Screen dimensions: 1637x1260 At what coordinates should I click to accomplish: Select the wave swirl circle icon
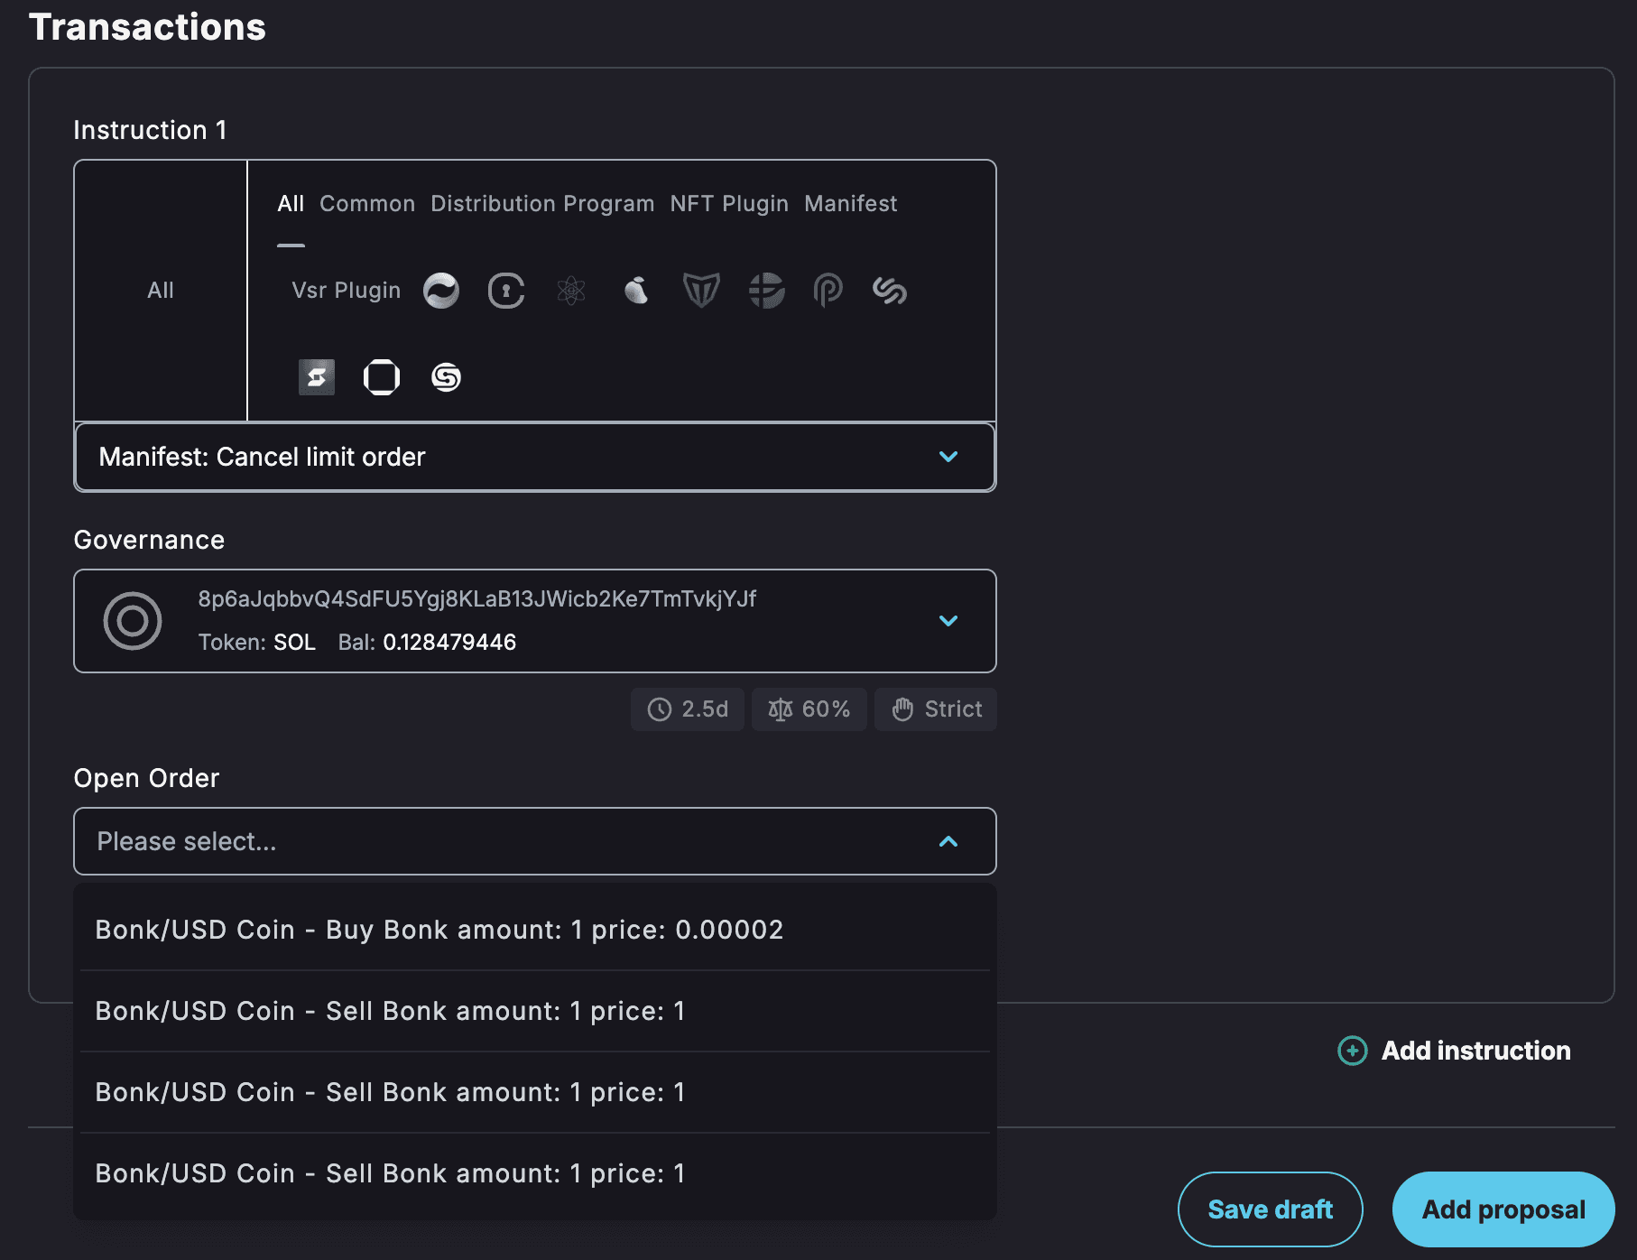[x=441, y=291]
